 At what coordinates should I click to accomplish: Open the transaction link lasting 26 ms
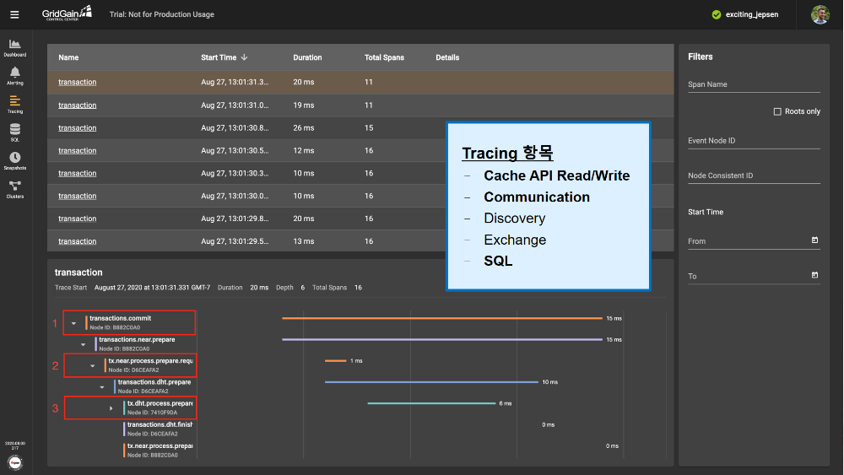pos(77,128)
